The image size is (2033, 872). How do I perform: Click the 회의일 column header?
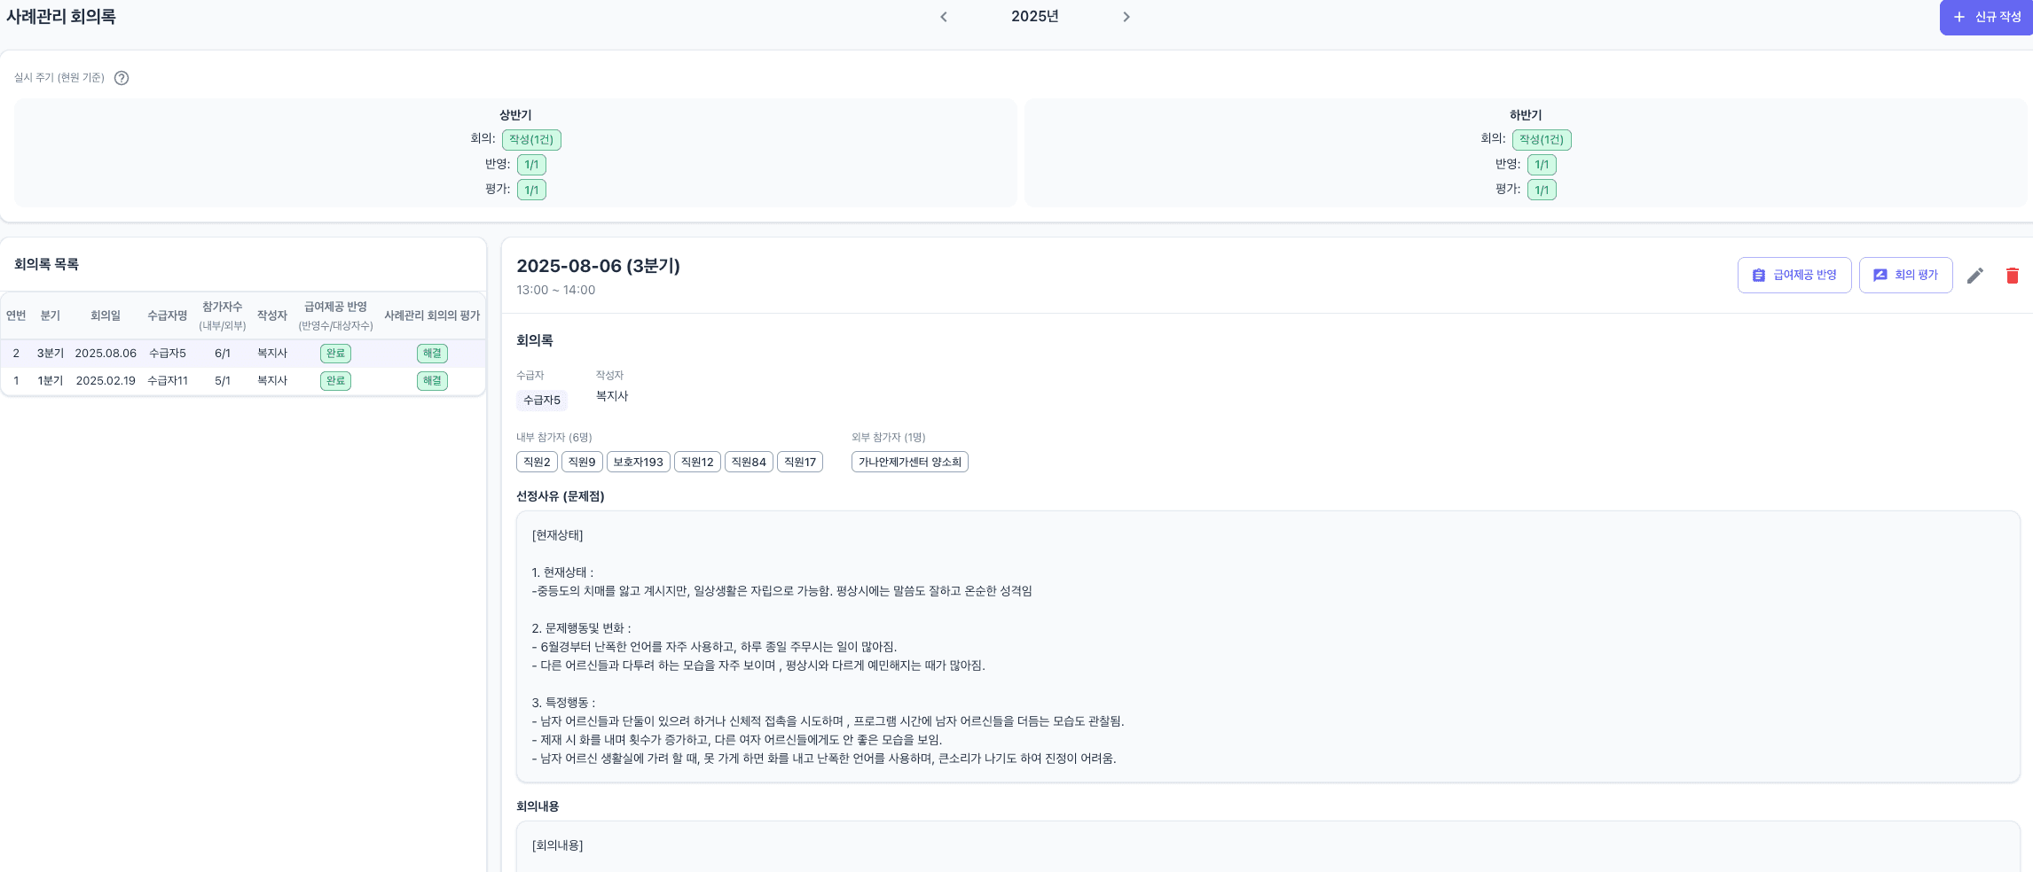(106, 315)
